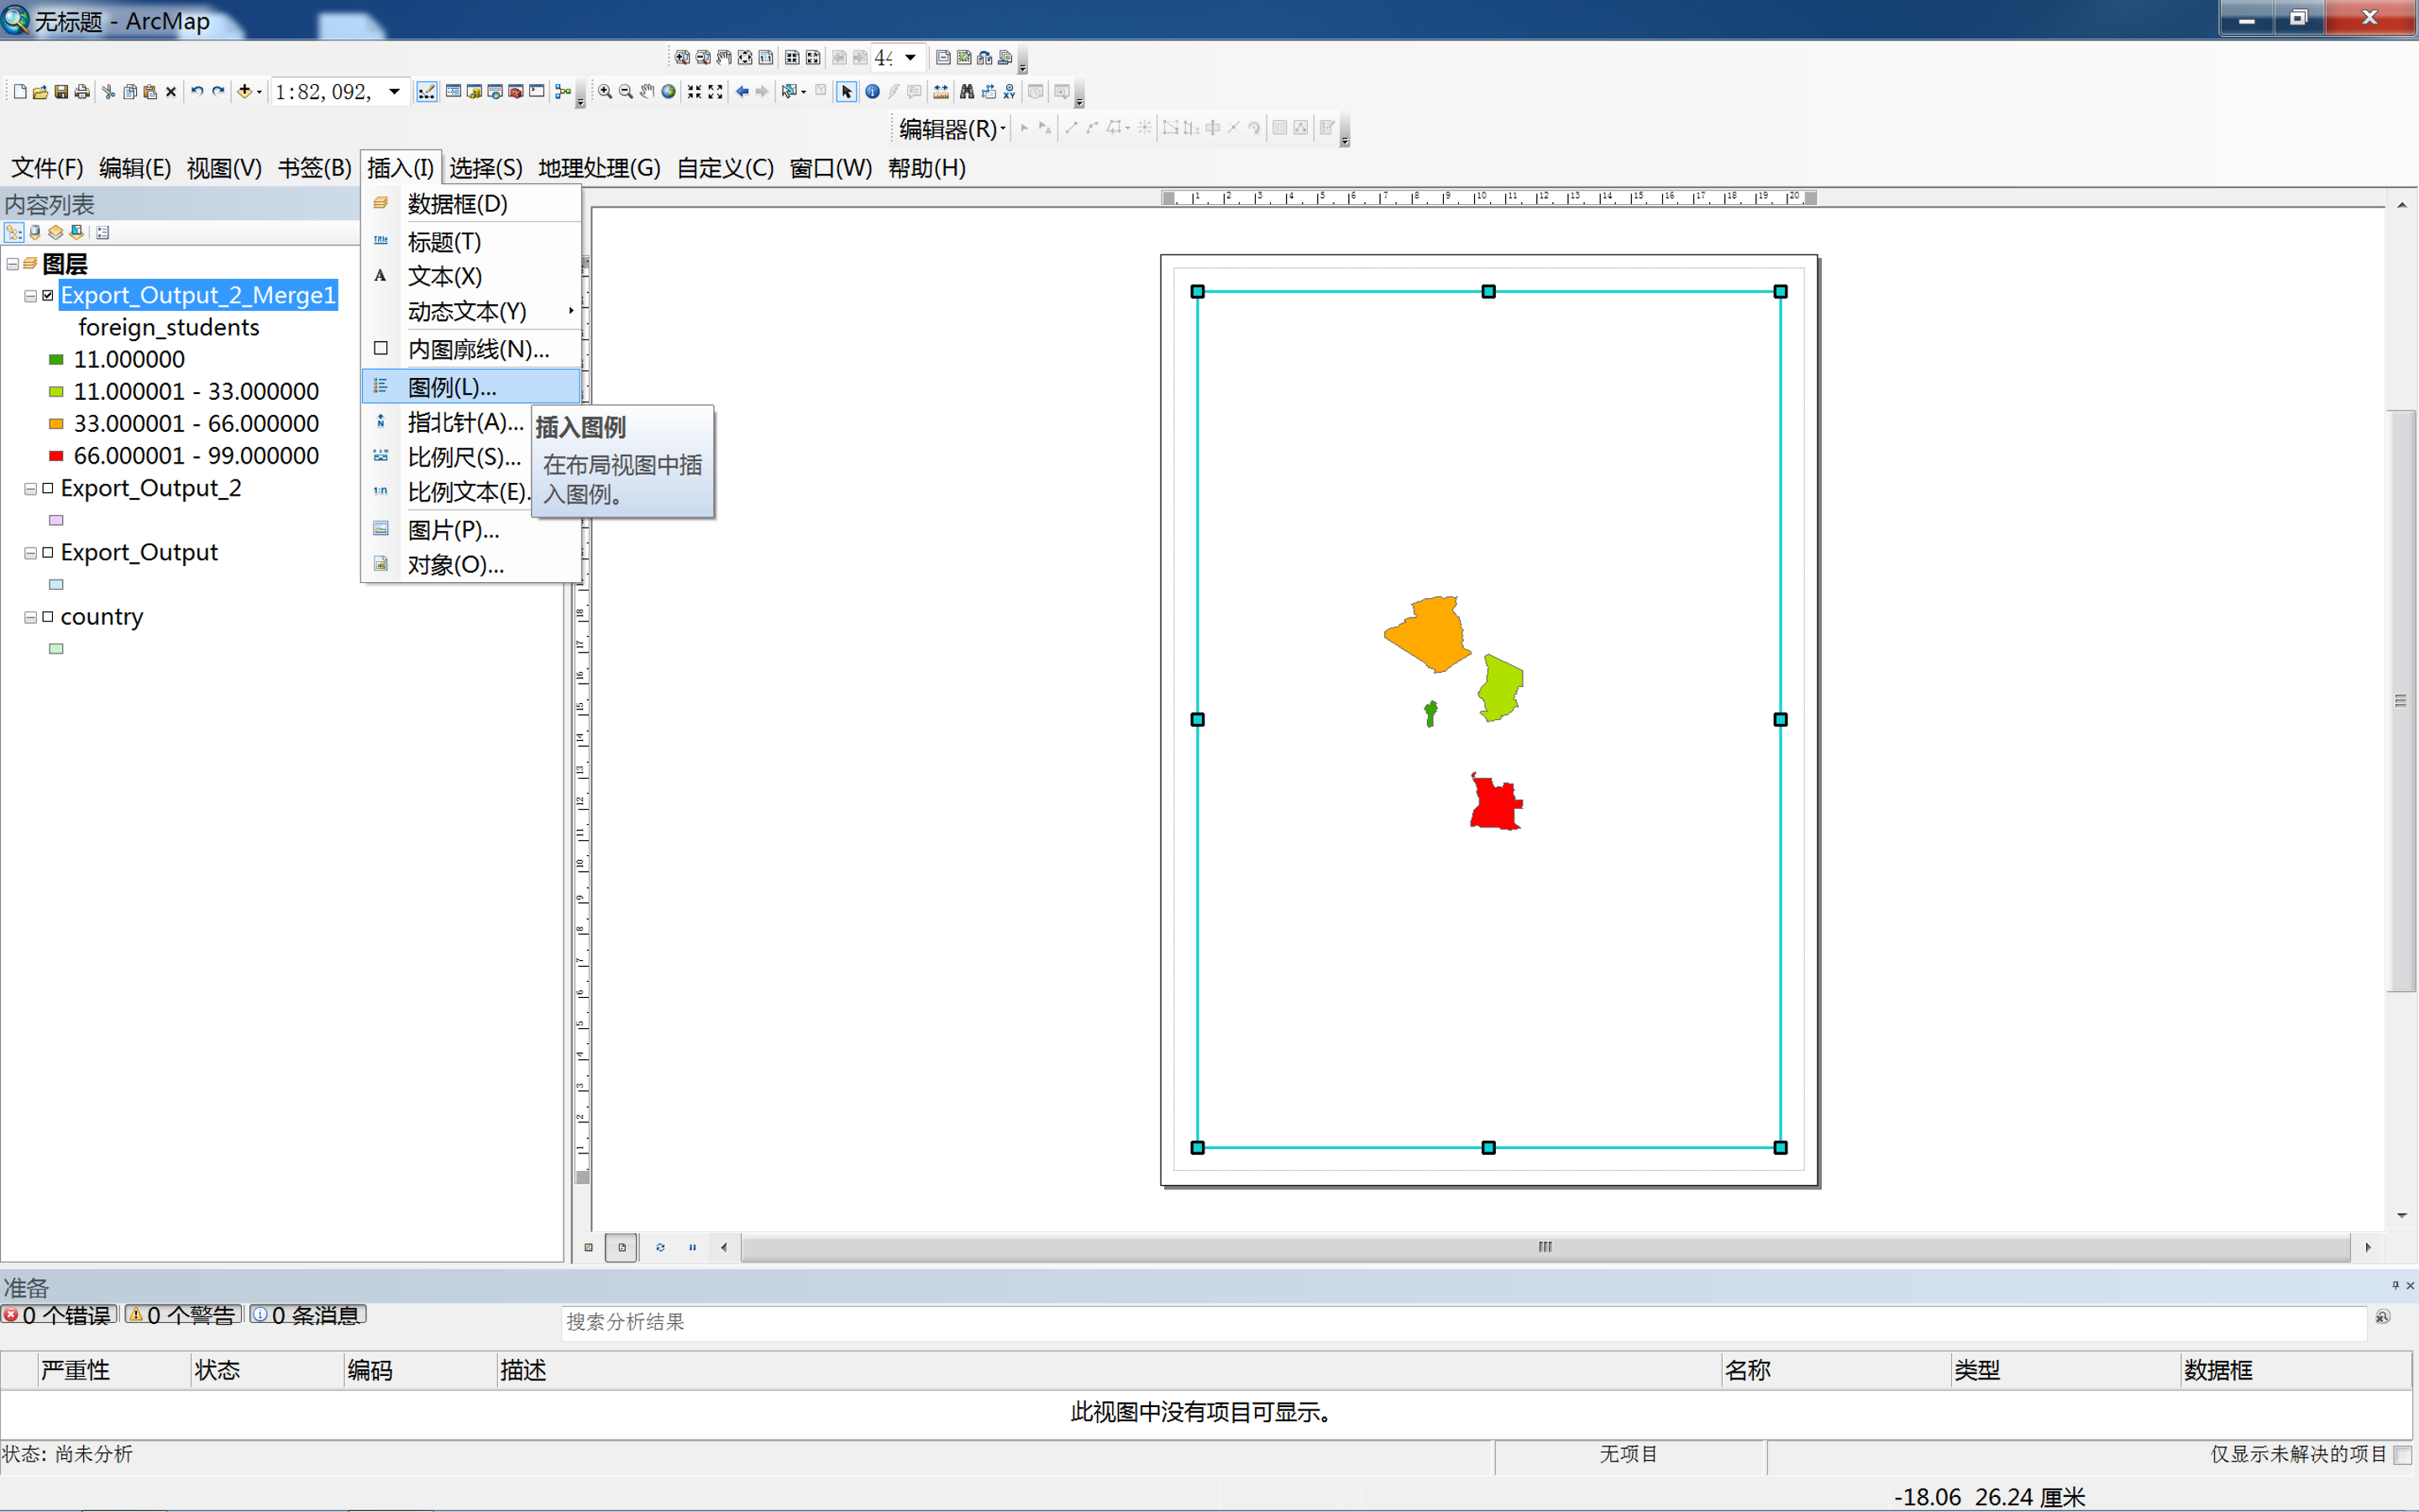Image resolution: width=2419 pixels, height=1512 pixels.
Task: Select the Identify tool
Action: (x=872, y=92)
